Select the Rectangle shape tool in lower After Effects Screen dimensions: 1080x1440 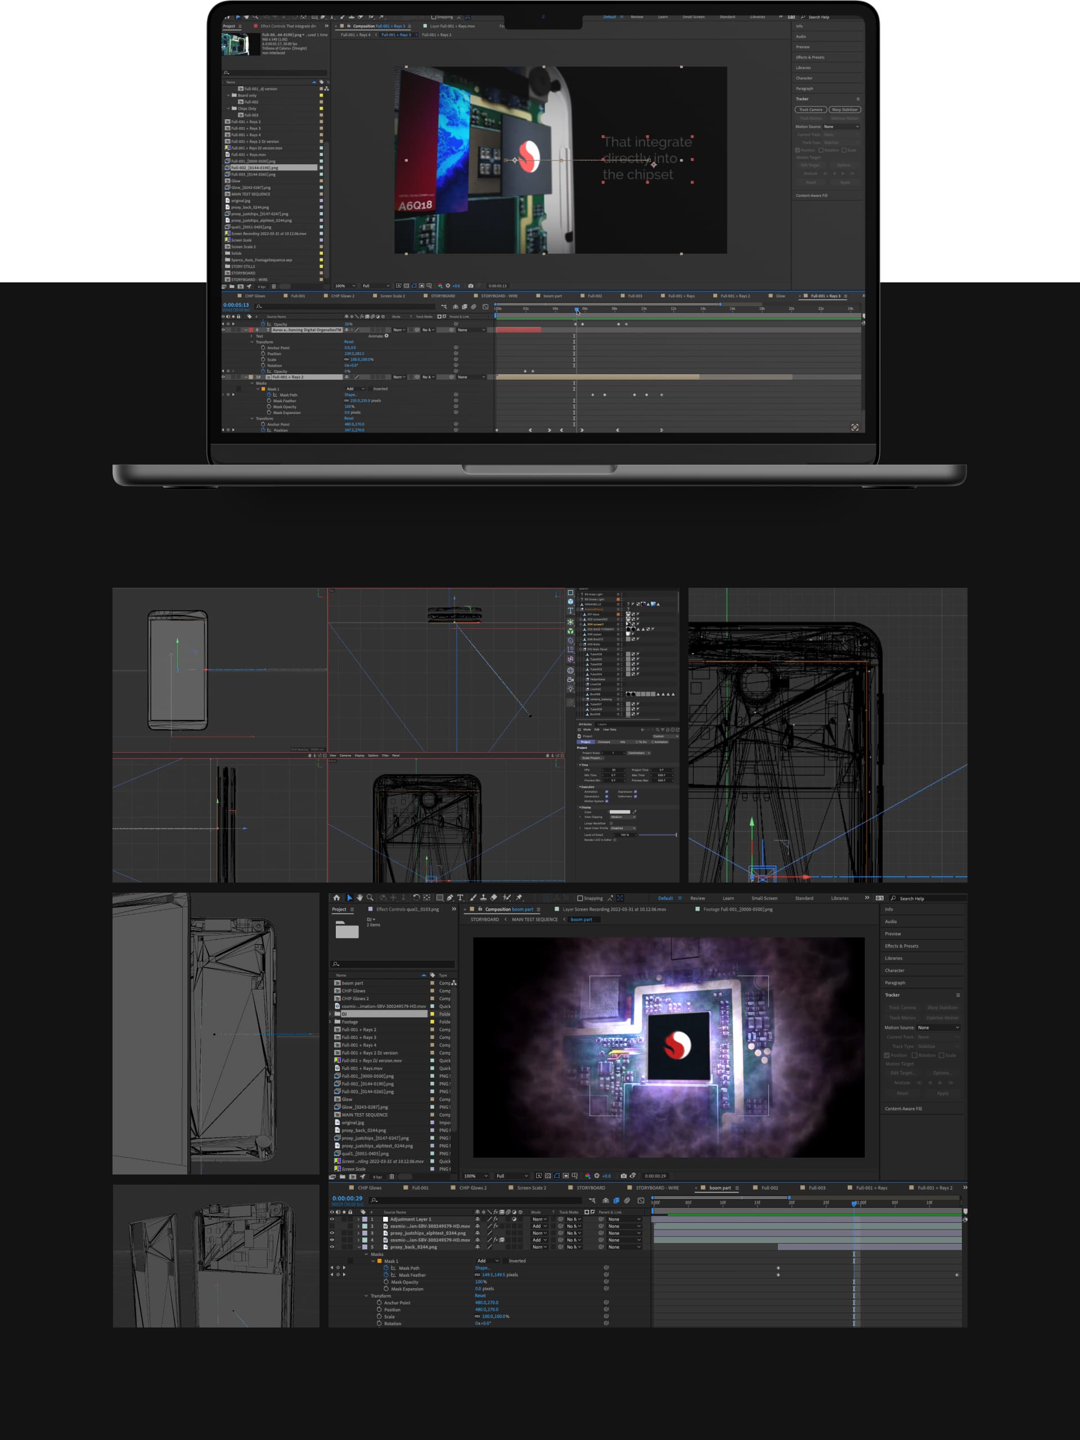tap(440, 898)
